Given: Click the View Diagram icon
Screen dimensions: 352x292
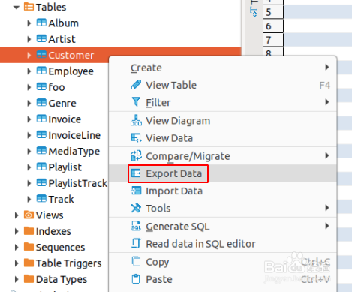Looking at the screenshot, I should point(136,120).
